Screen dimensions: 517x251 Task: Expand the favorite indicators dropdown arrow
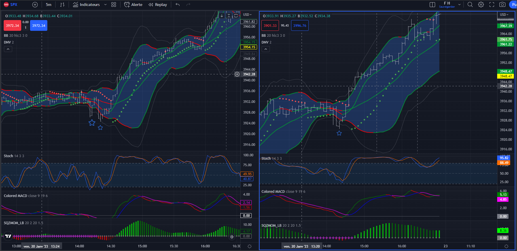pos(105,5)
